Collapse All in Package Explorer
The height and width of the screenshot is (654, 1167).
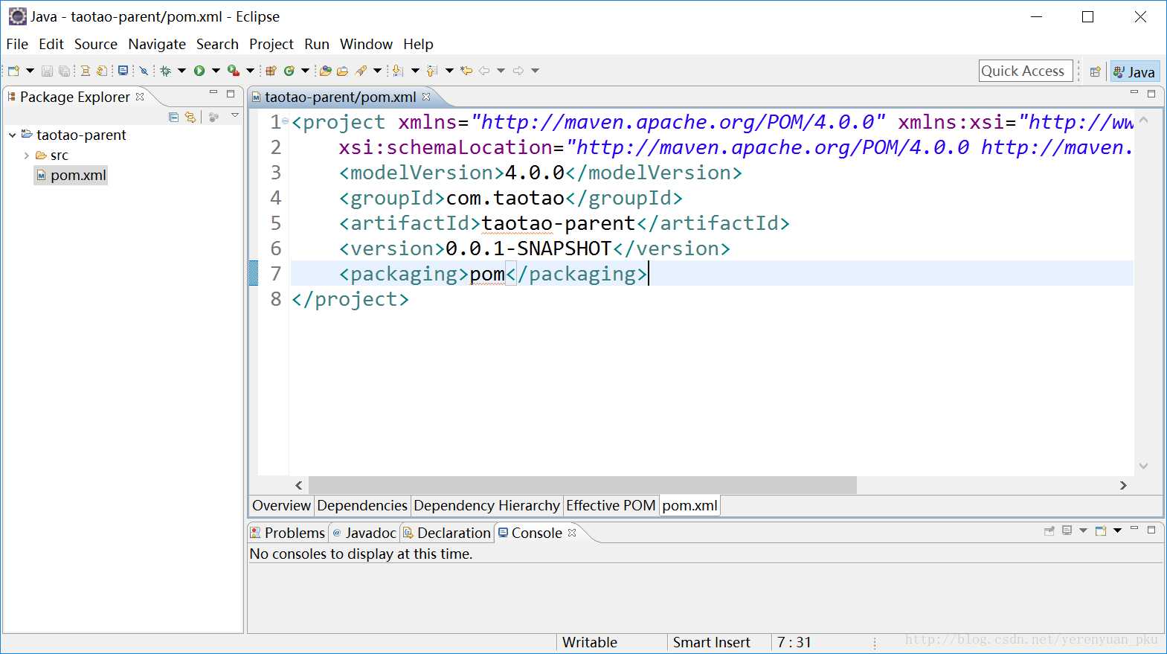click(173, 117)
